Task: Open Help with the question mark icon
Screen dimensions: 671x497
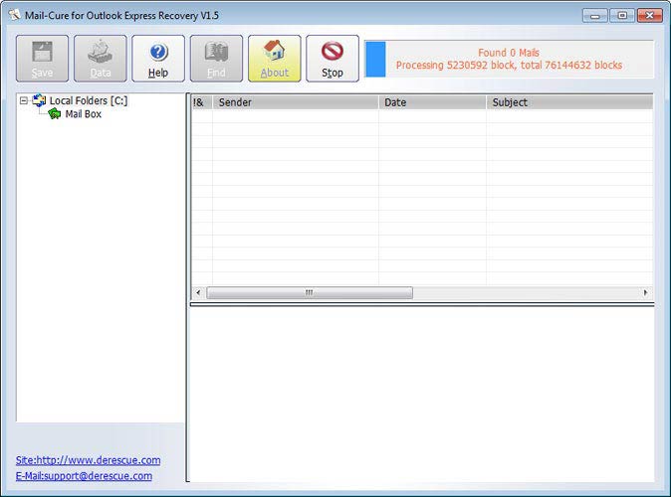Action: [x=158, y=59]
